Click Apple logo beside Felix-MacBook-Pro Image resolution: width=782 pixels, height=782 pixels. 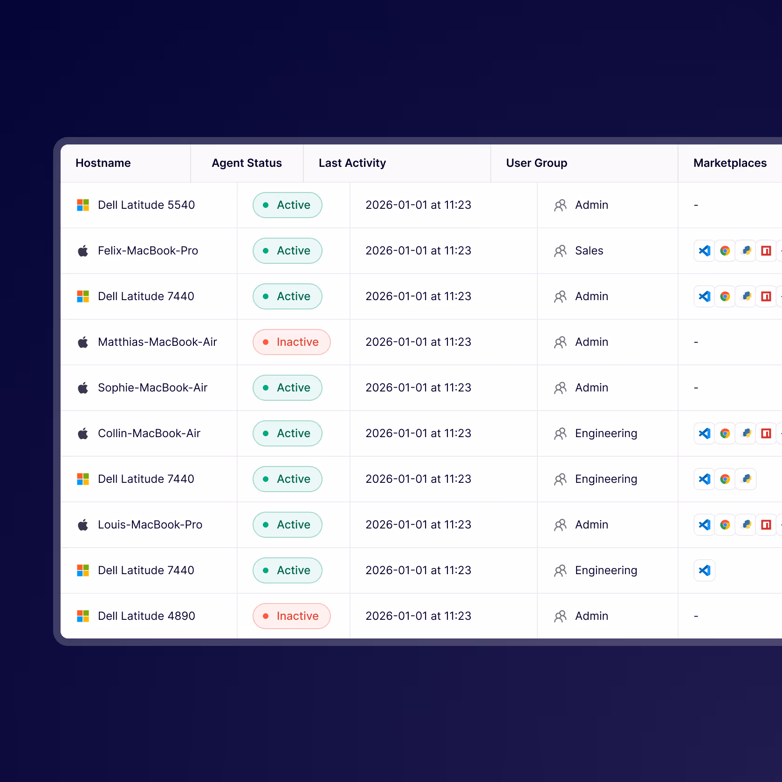click(83, 251)
